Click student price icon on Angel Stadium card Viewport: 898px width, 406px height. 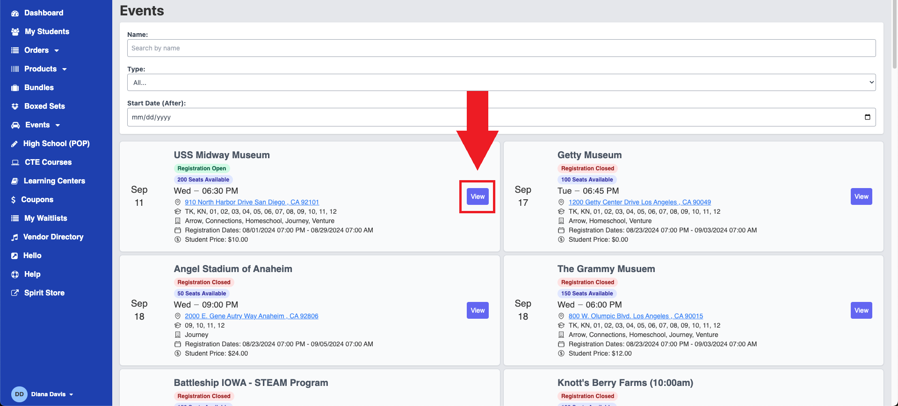click(178, 353)
